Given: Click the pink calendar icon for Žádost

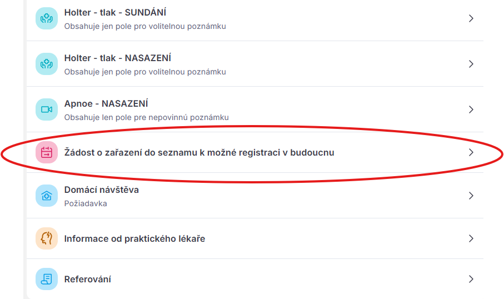Looking at the screenshot, I should [47, 152].
